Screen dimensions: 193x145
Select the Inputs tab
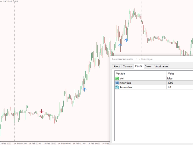pyautogui.click(x=139, y=66)
